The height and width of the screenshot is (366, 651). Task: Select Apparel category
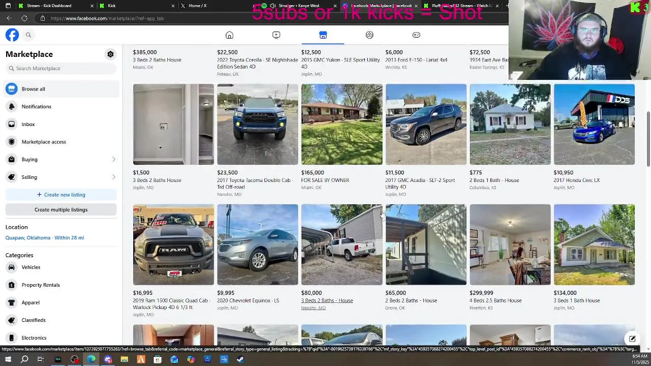click(61, 302)
